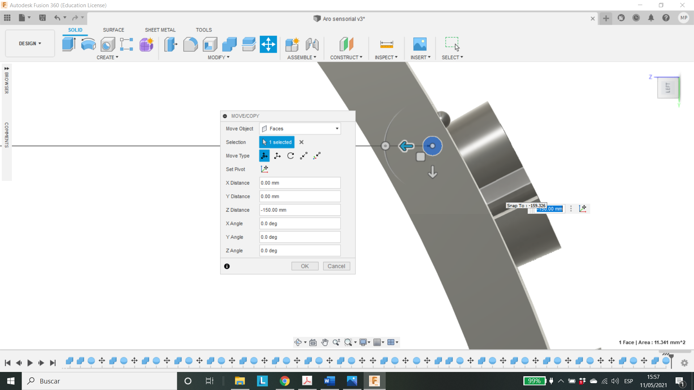Click the Z Distance field
This screenshot has height=390, width=694.
pos(300,210)
